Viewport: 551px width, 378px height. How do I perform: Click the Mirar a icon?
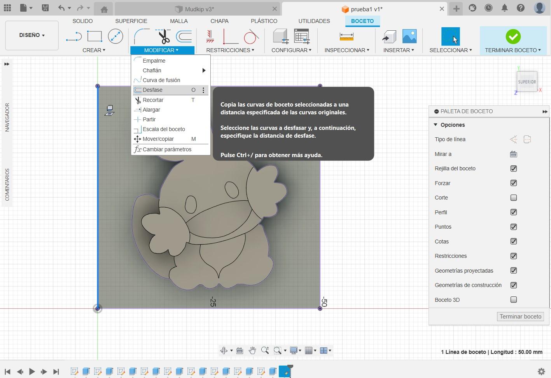pos(513,154)
